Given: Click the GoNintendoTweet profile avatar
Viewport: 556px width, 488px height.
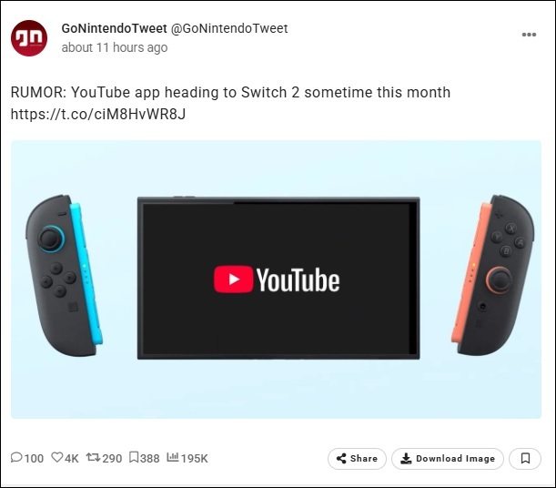Looking at the screenshot, I should pyautogui.click(x=29, y=37).
